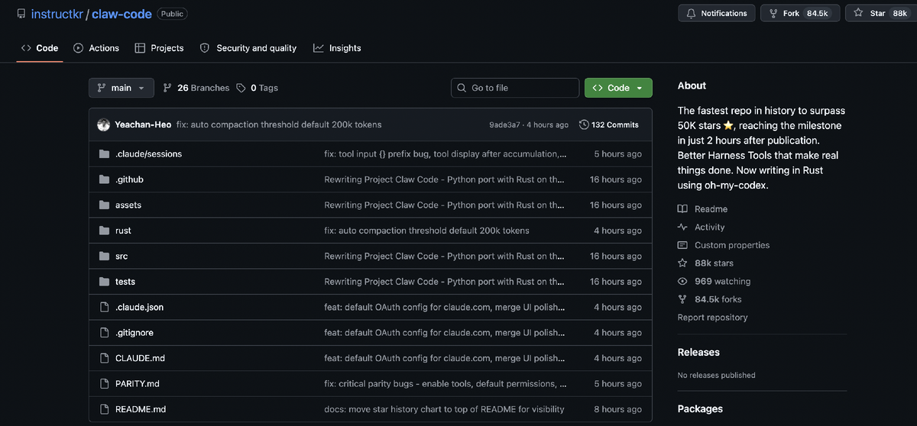Open the Security and quality tab
The width and height of the screenshot is (917, 426).
point(248,48)
